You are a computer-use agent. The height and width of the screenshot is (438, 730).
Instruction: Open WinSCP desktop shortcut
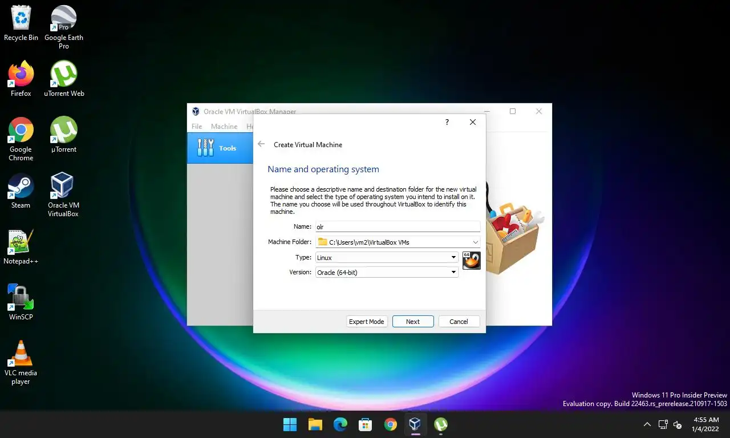point(21,303)
